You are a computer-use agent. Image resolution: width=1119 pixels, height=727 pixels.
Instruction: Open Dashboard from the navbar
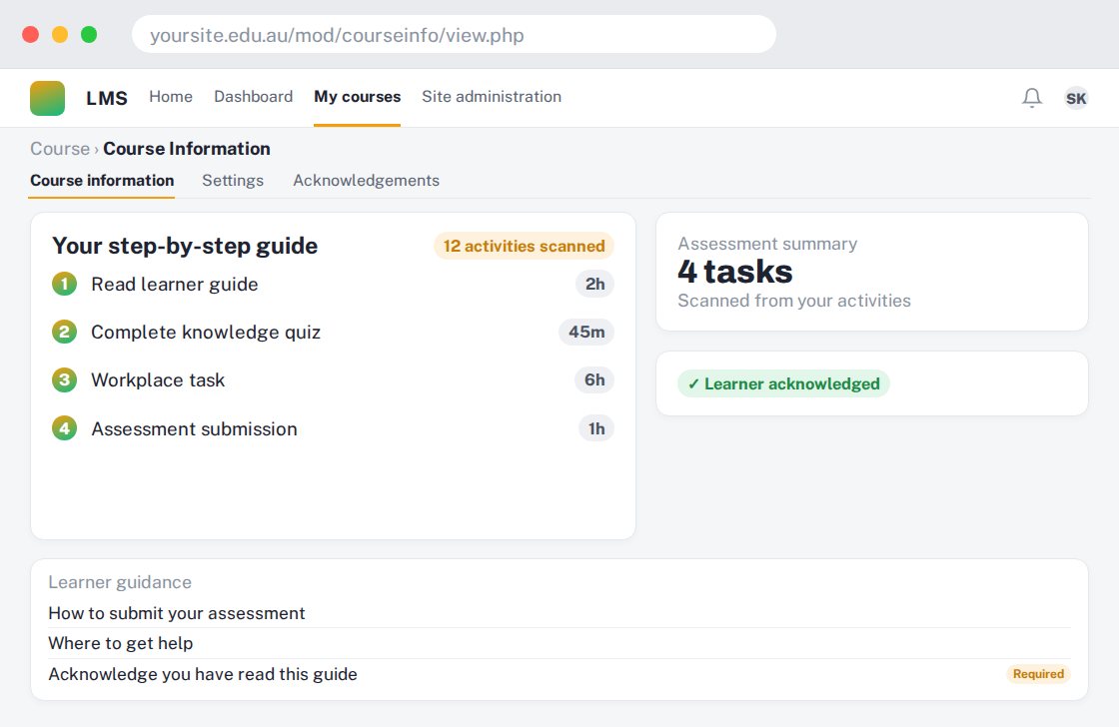pyautogui.click(x=254, y=96)
